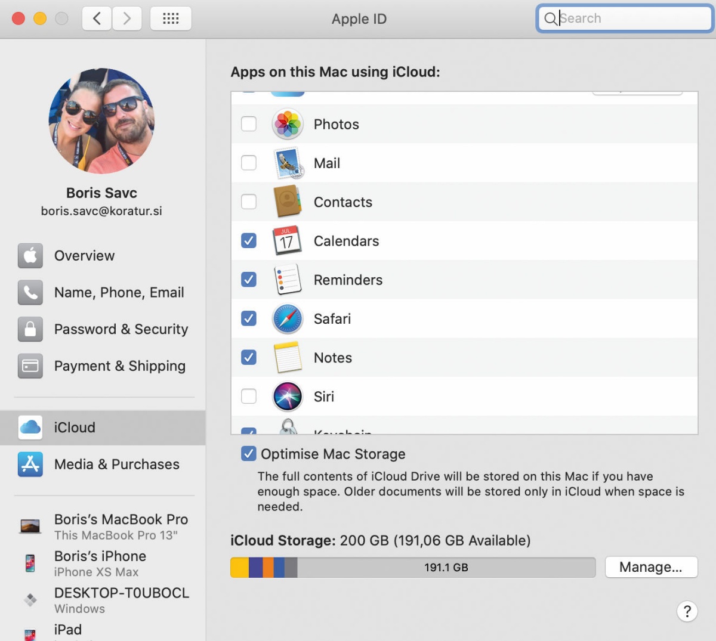Click the Windows device diamond icon
The width and height of the screenshot is (716, 641).
click(x=30, y=599)
